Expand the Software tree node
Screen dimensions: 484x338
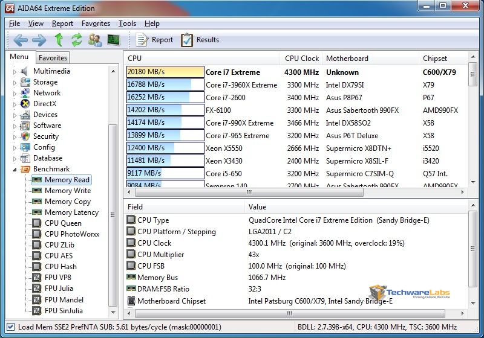click(x=15, y=126)
